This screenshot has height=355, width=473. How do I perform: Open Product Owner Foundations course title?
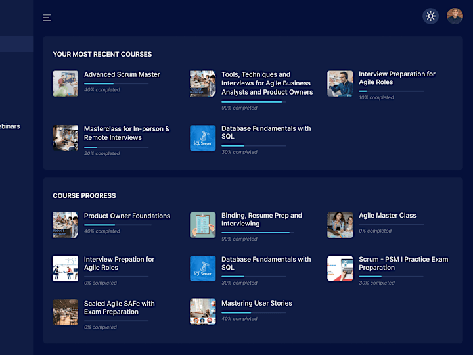coord(127,216)
